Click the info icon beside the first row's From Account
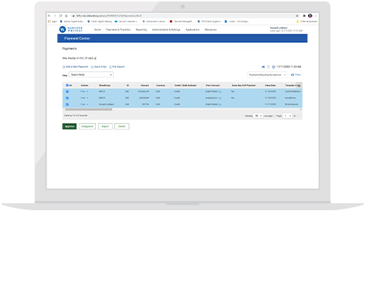This screenshot has width=366, height=286. 220,92
